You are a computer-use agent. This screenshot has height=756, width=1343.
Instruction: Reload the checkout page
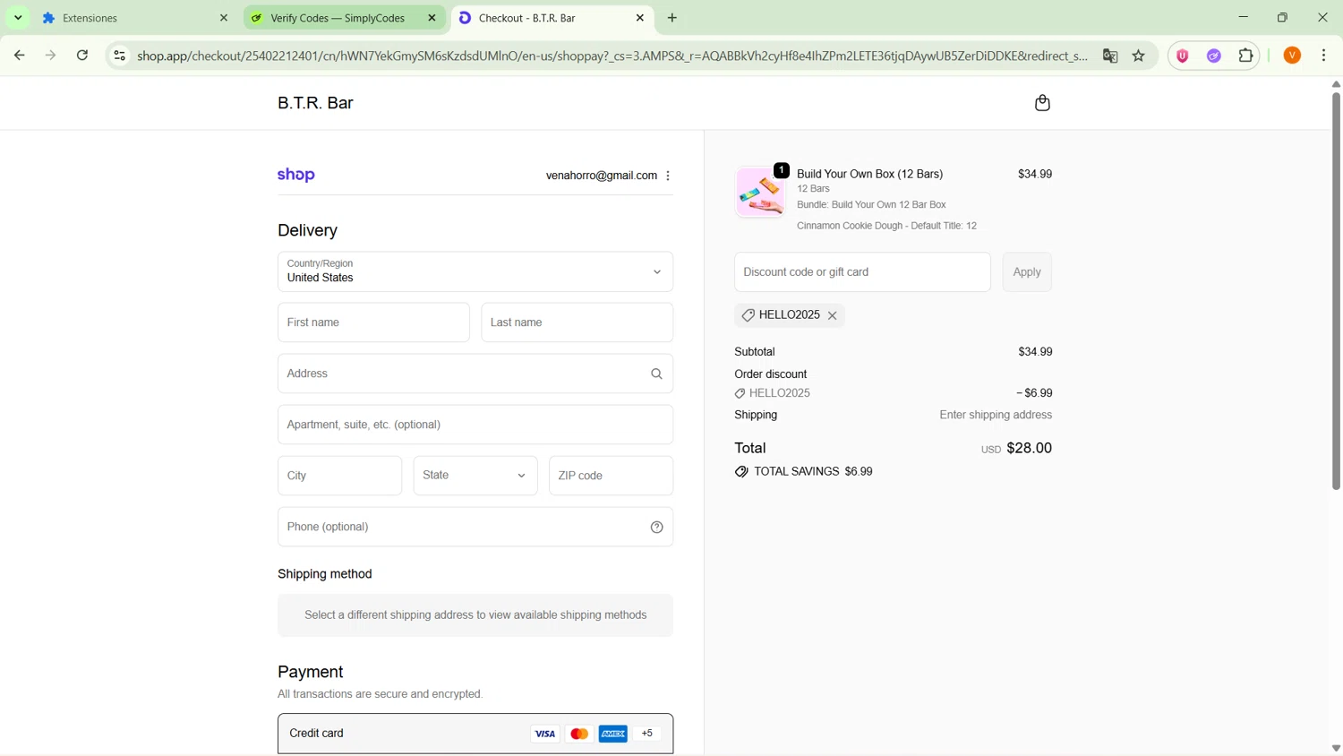tap(82, 56)
